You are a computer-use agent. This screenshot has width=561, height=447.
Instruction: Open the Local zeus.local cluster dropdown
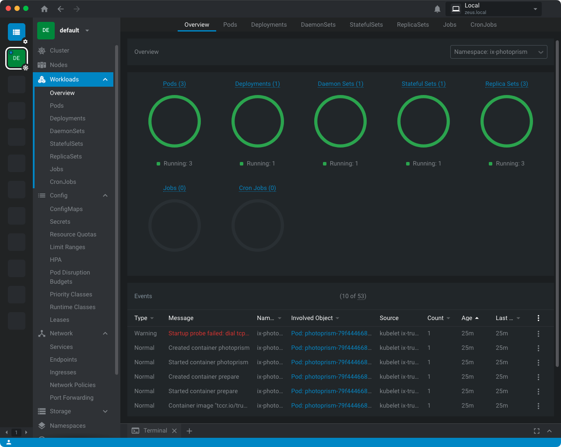[493, 9]
